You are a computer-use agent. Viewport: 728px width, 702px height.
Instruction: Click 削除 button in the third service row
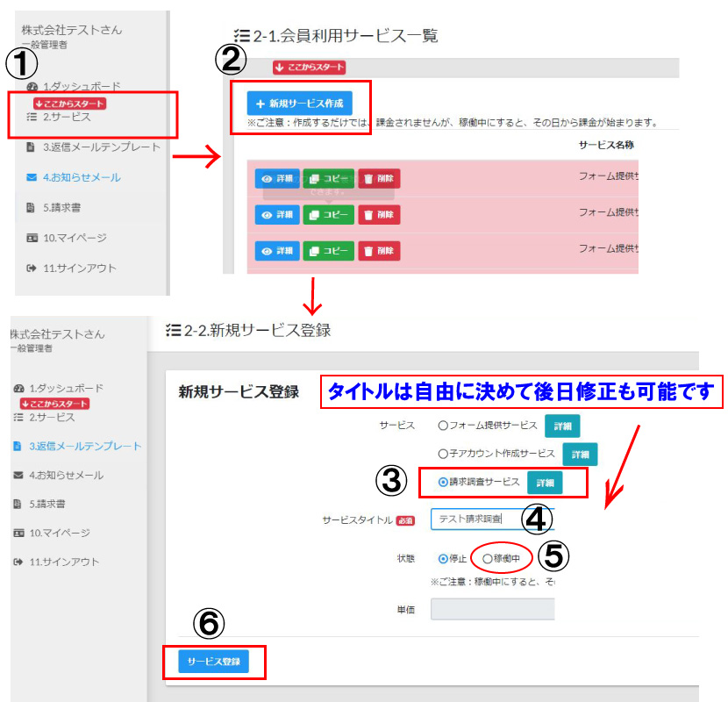point(379,251)
